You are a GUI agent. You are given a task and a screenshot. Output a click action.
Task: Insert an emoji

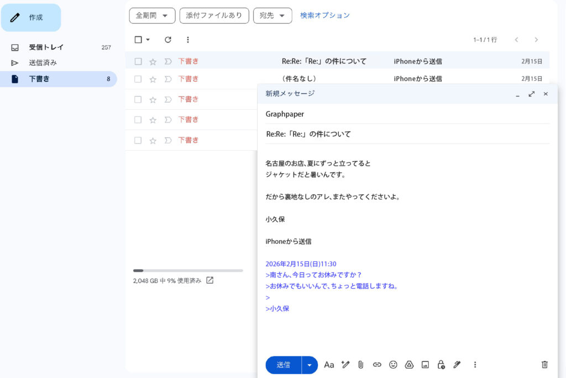pyautogui.click(x=393, y=365)
